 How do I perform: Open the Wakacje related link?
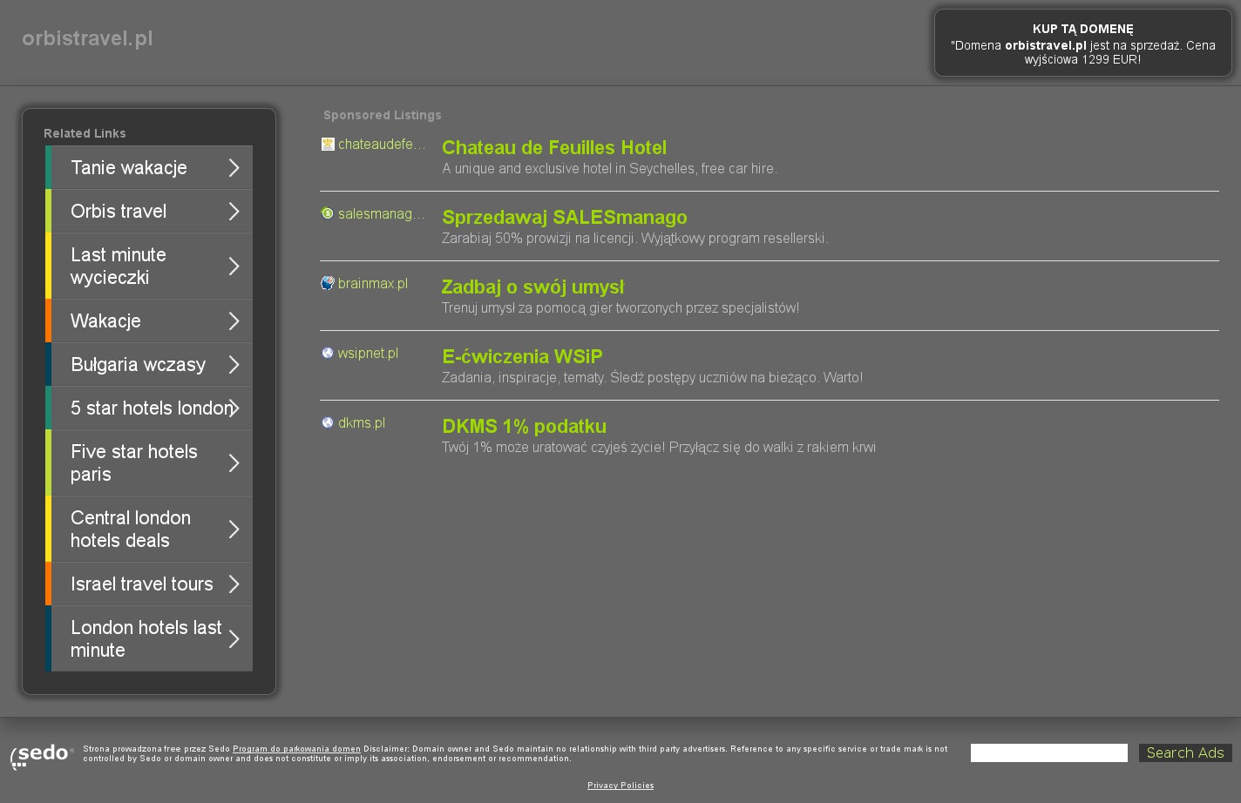click(105, 321)
